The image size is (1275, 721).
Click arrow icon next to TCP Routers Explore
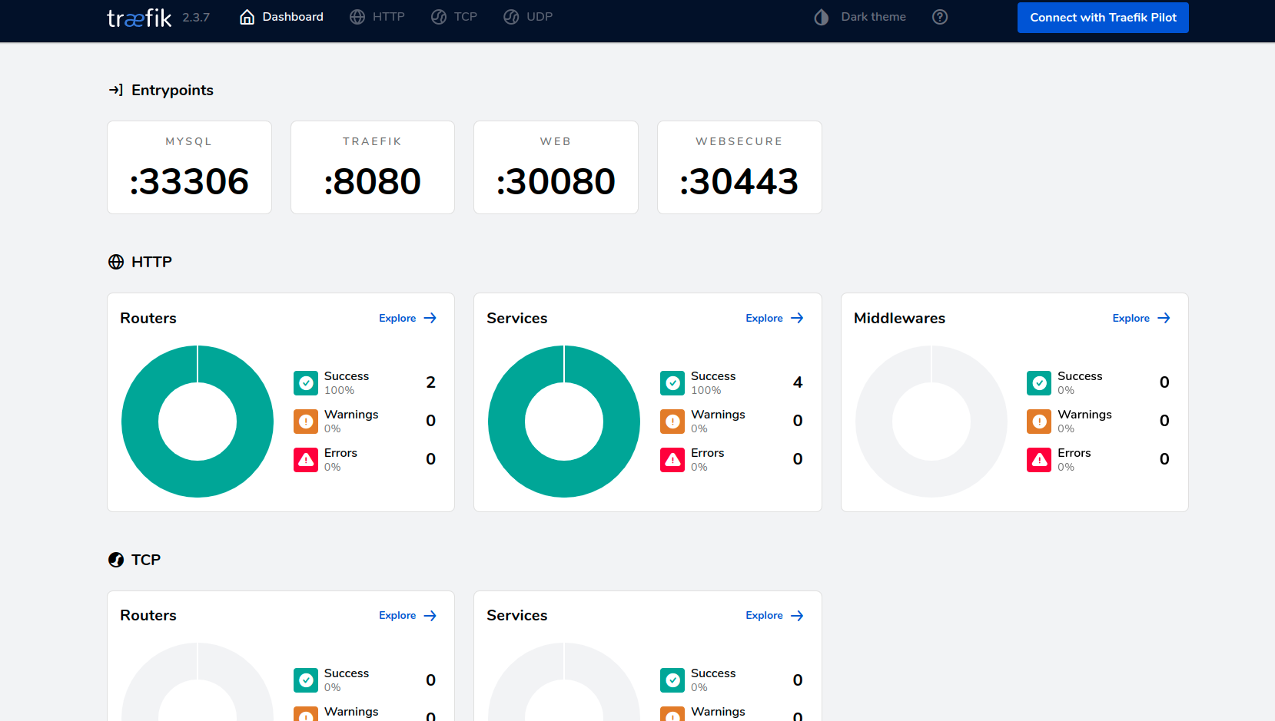tap(430, 615)
